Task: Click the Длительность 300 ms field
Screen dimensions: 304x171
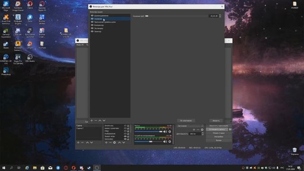Action: click(x=195, y=134)
